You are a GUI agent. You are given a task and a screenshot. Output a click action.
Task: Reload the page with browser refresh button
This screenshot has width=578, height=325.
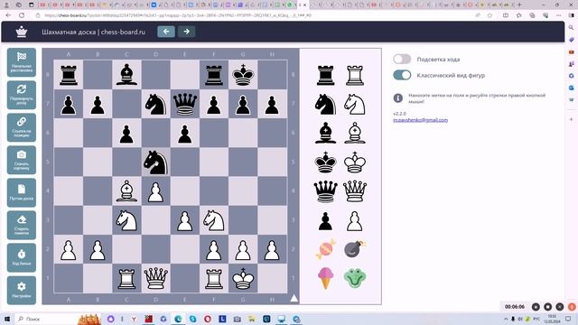[x=22, y=15]
